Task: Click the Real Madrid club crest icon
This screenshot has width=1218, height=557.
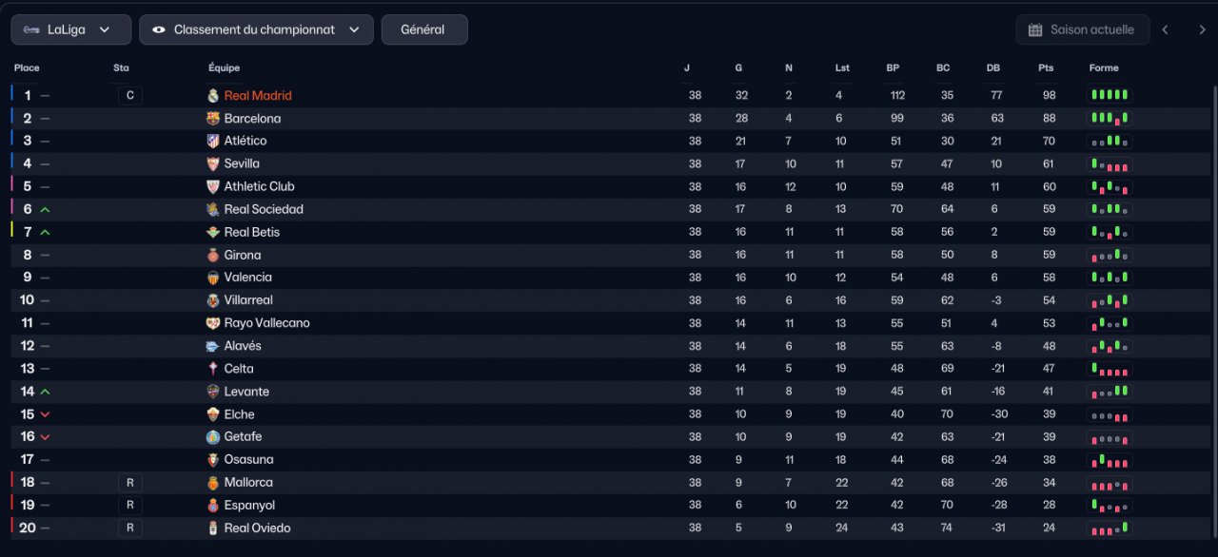Action: (x=213, y=96)
